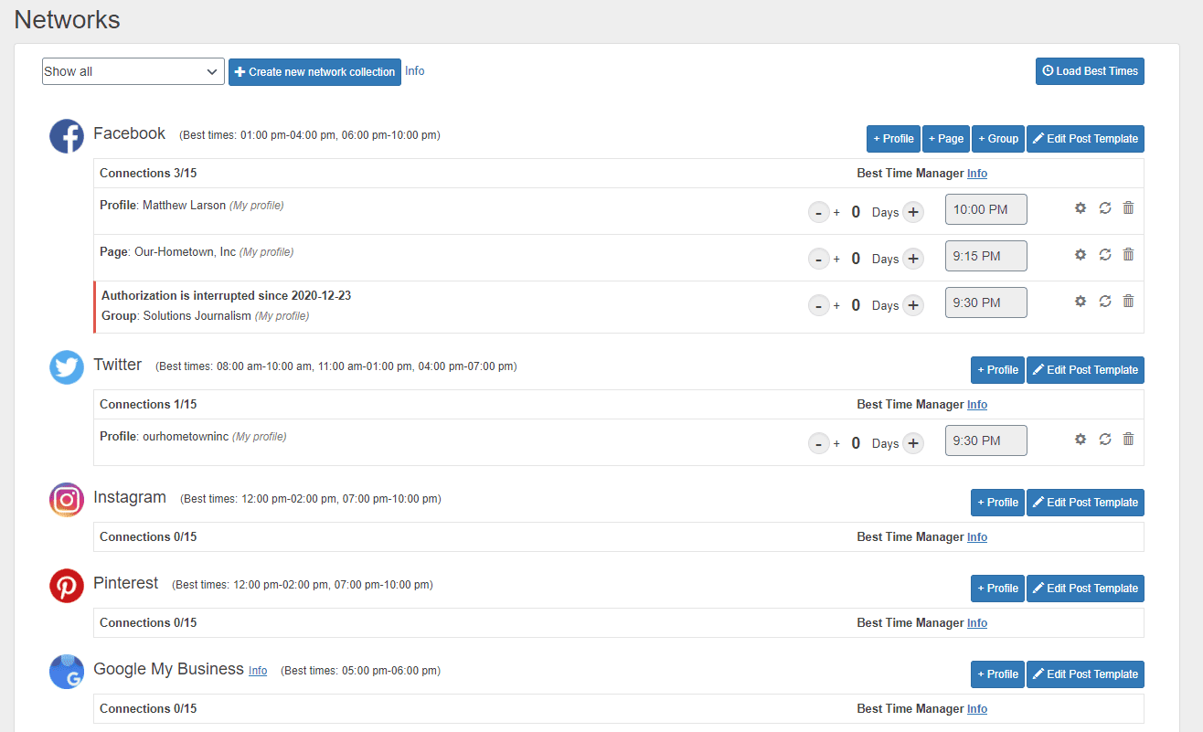1203x732 pixels.
Task: Refresh authorization for ourhometowninc Twitter profile
Action: pos(1105,439)
